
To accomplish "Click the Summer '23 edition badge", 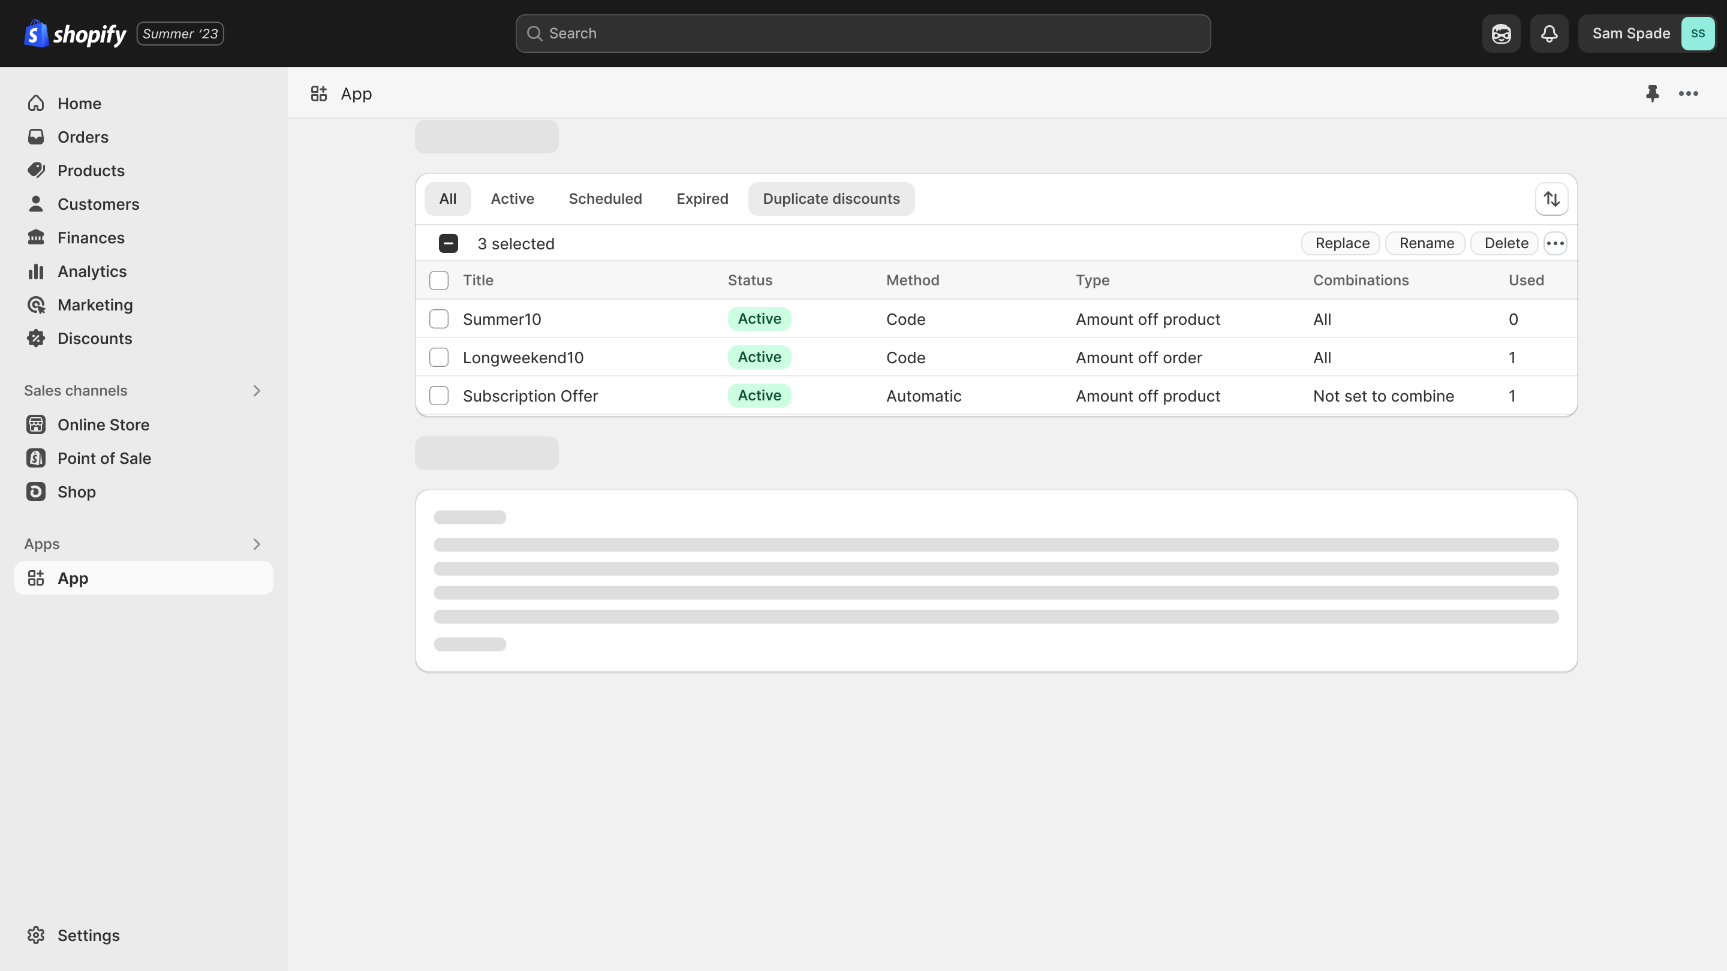I will 180,34.
